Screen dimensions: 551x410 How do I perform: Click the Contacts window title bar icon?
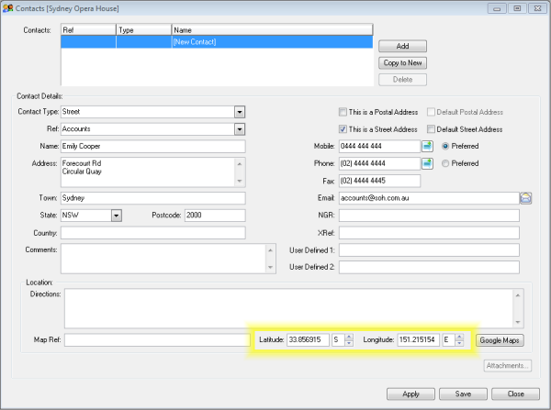click(x=8, y=7)
